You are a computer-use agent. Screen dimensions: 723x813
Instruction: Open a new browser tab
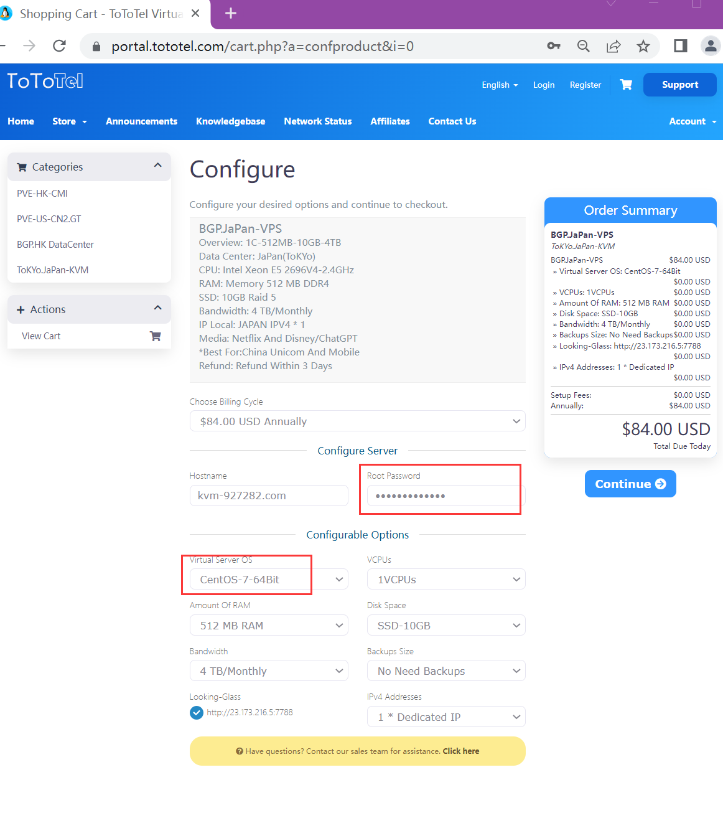coord(231,13)
